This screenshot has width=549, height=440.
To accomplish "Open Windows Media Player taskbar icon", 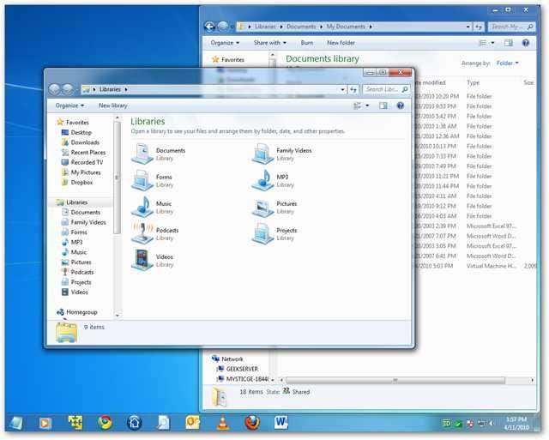I will 45,423.
